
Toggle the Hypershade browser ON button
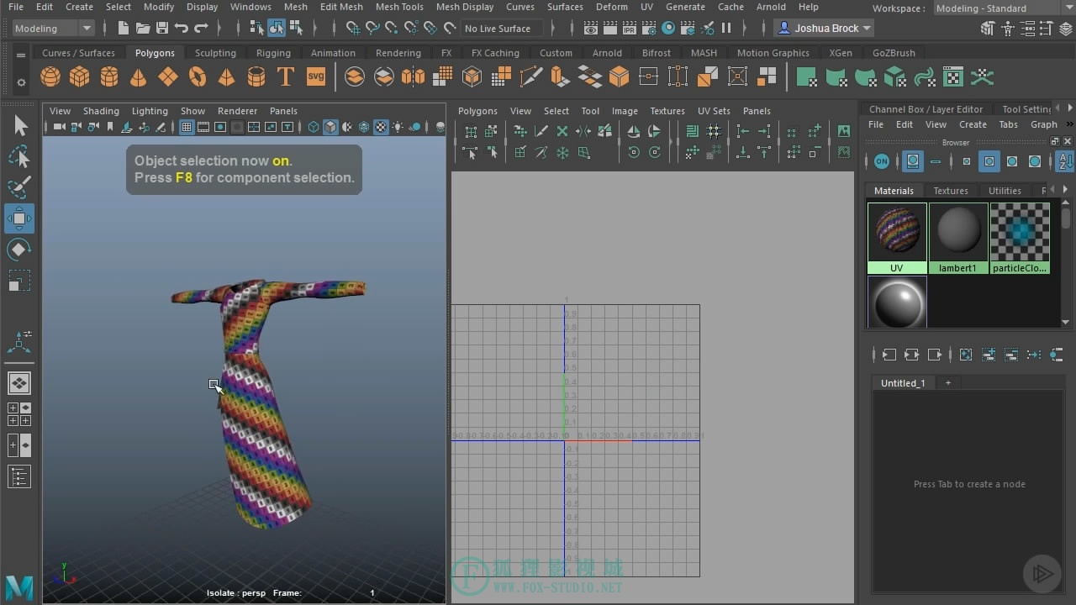(881, 161)
